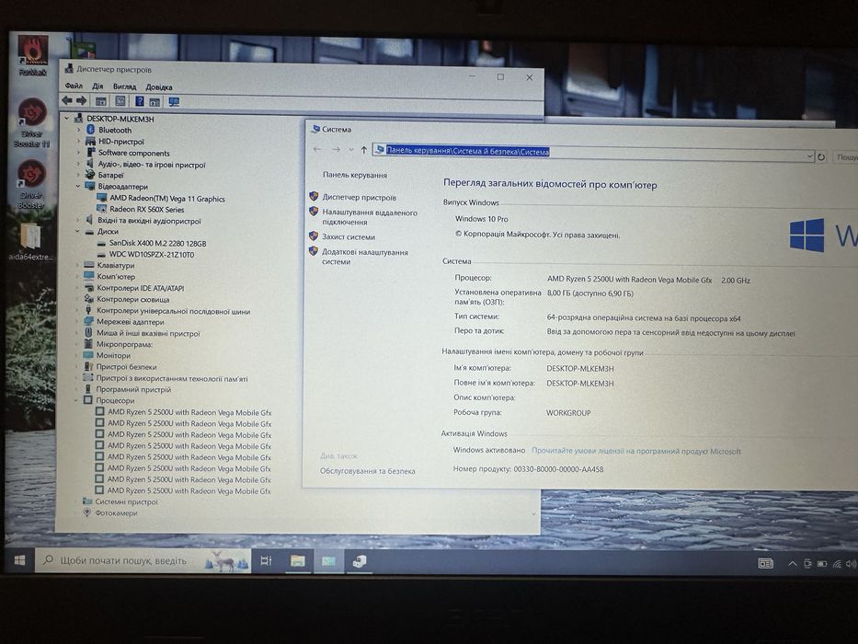Click the Система window address bar path
The image size is (858, 644).
[467, 152]
